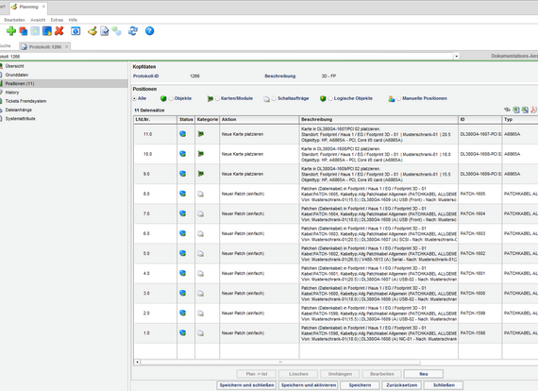Select the Schaltaufträge radio filter
The width and height of the screenshot is (538, 391).
tap(274, 98)
